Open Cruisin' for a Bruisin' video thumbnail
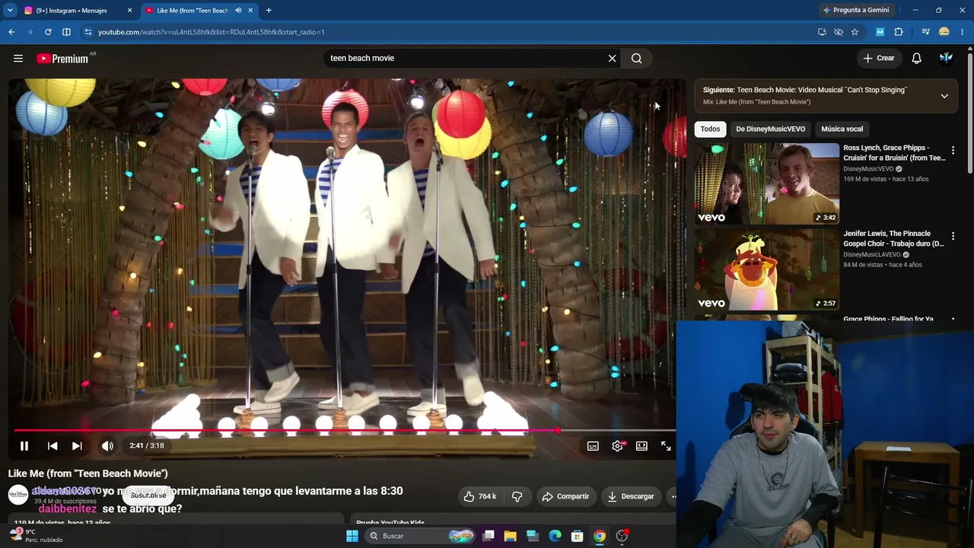Screen dimensions: 974x548 click(767, 183)
